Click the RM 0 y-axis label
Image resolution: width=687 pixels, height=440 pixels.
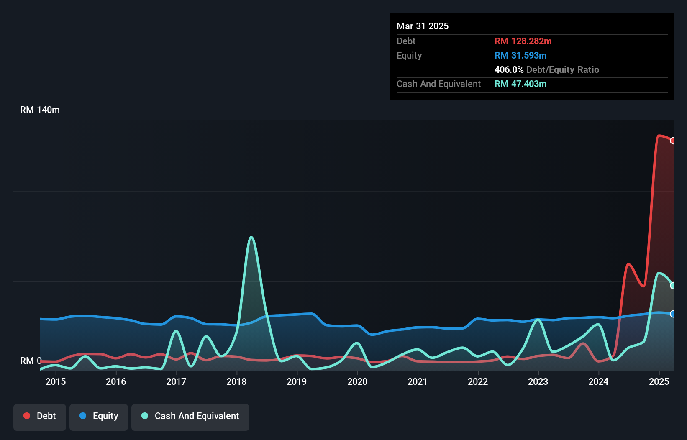(x=31, y=361)
